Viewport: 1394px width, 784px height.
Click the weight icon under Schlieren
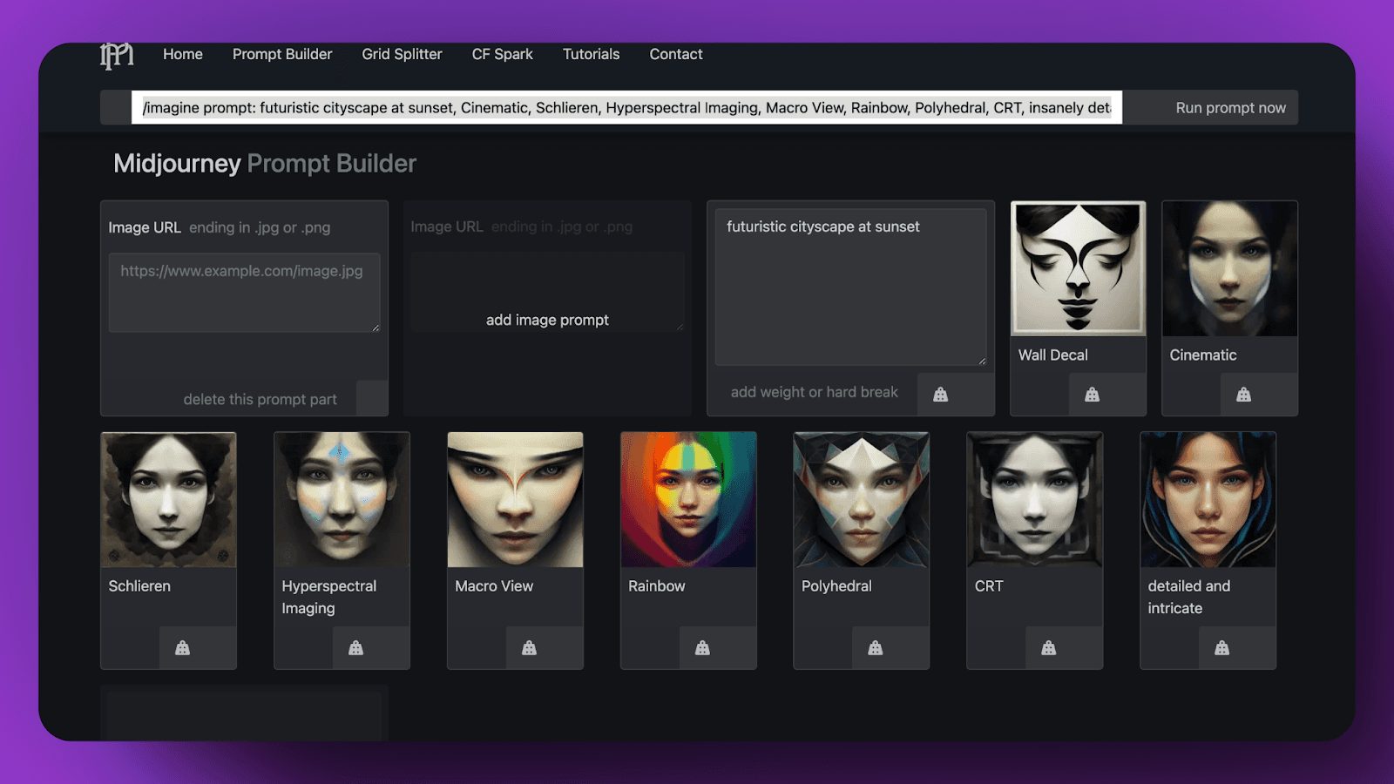[x=182, y=648]
